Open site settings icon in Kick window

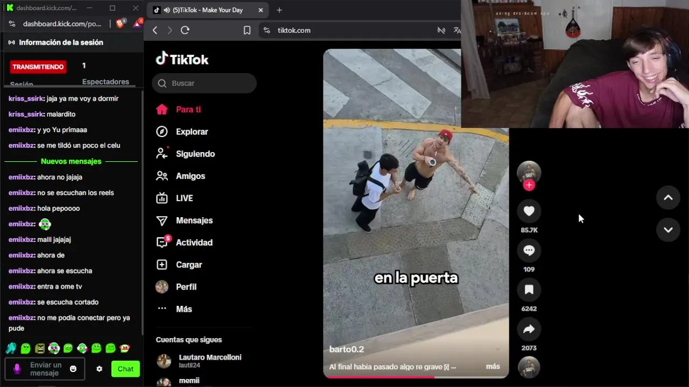click(12, 24)
